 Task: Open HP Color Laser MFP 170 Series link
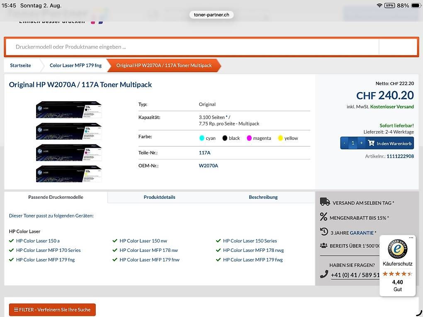tap(48, 250)
